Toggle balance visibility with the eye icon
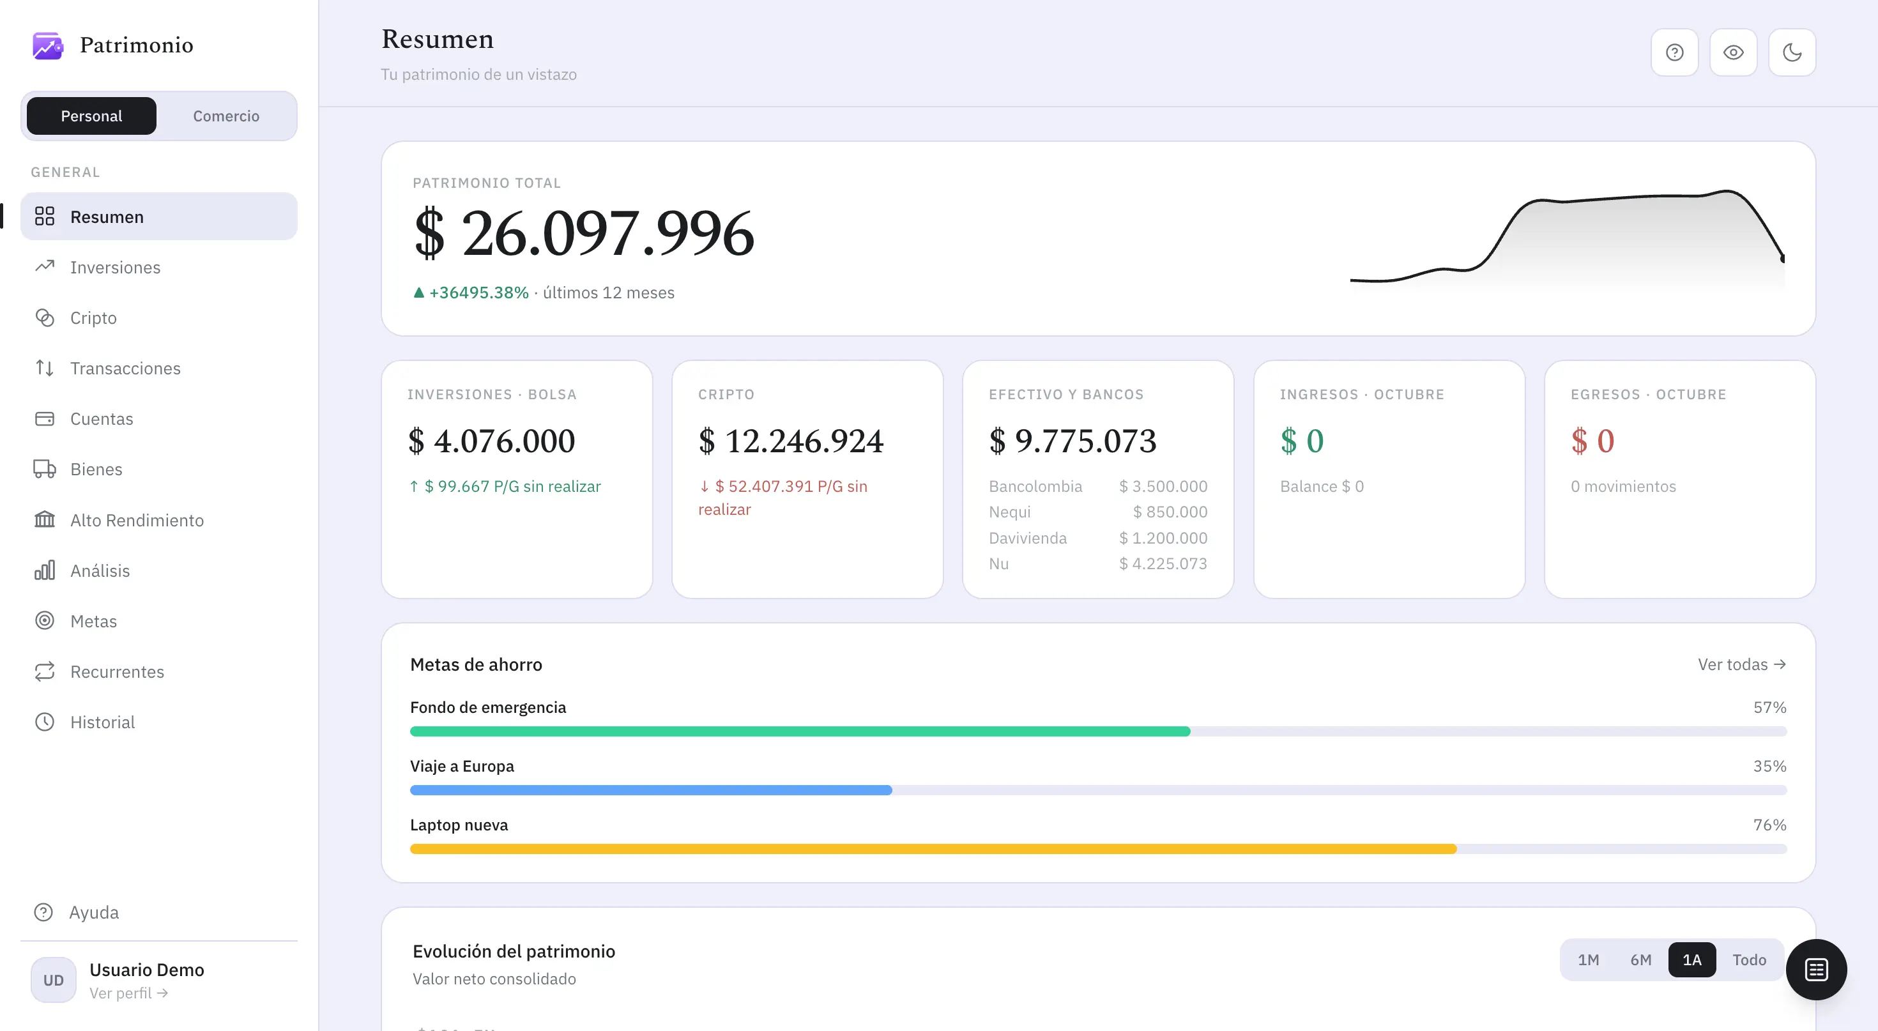This screenshot has height=1031, width=1878. 1733,52
